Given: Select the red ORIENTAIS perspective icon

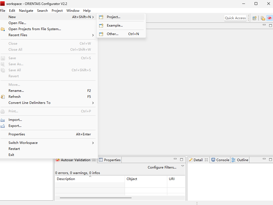Looking at the screenshot, I should coord(269,18).
